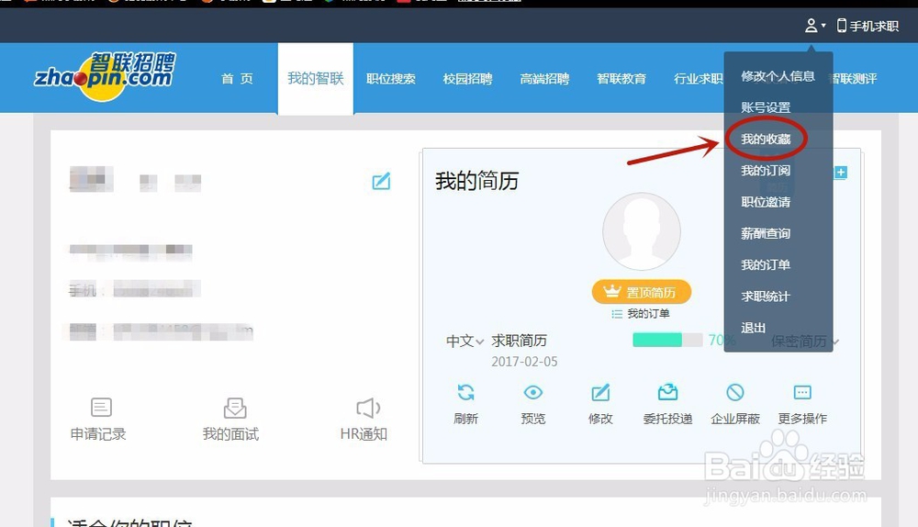918x527 pixels.
Task: Expand the 中文 language dropdown
Action: click(x=465, y=341)
